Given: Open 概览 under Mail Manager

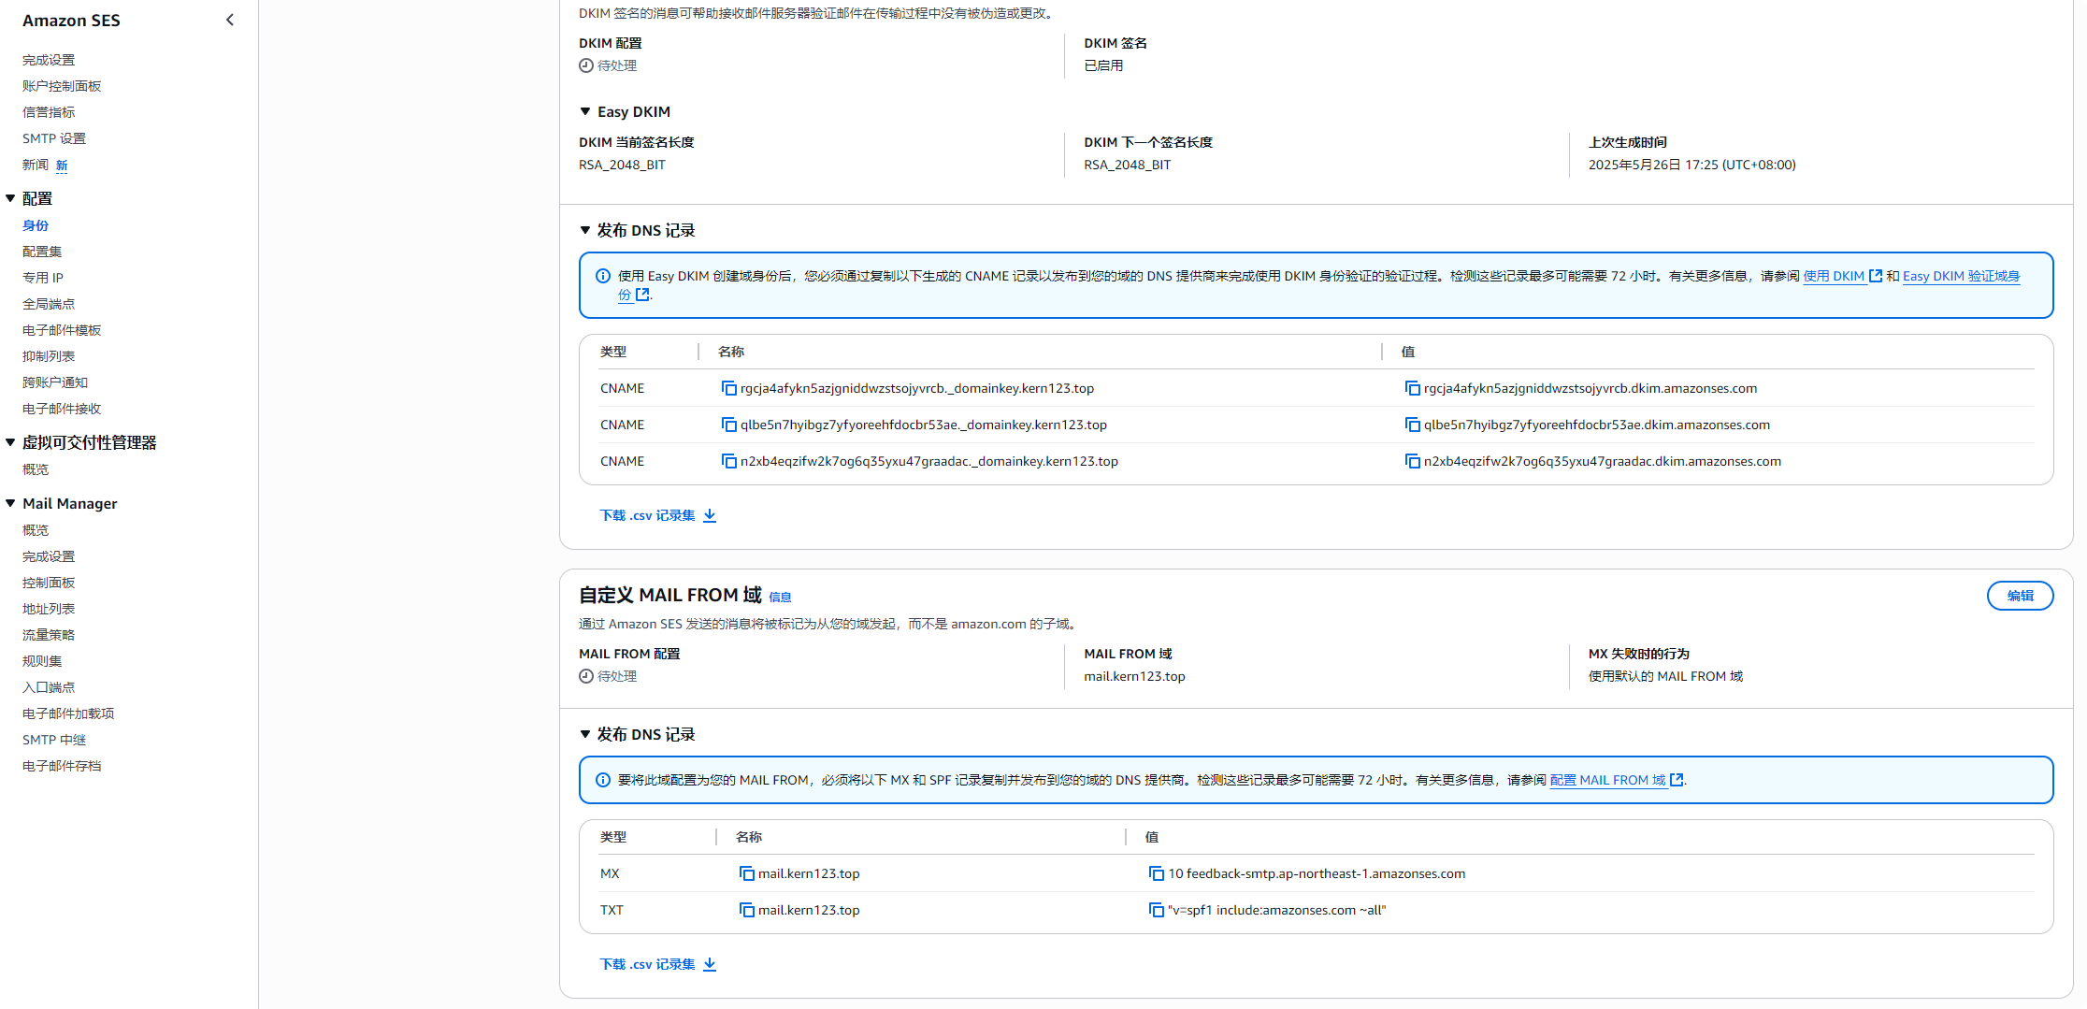Looking at the screenshot, I should (x=36, y=530).
